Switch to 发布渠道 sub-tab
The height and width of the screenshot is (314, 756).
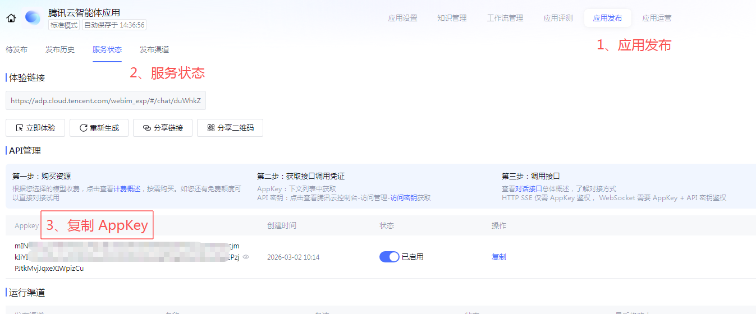point(154,49)
